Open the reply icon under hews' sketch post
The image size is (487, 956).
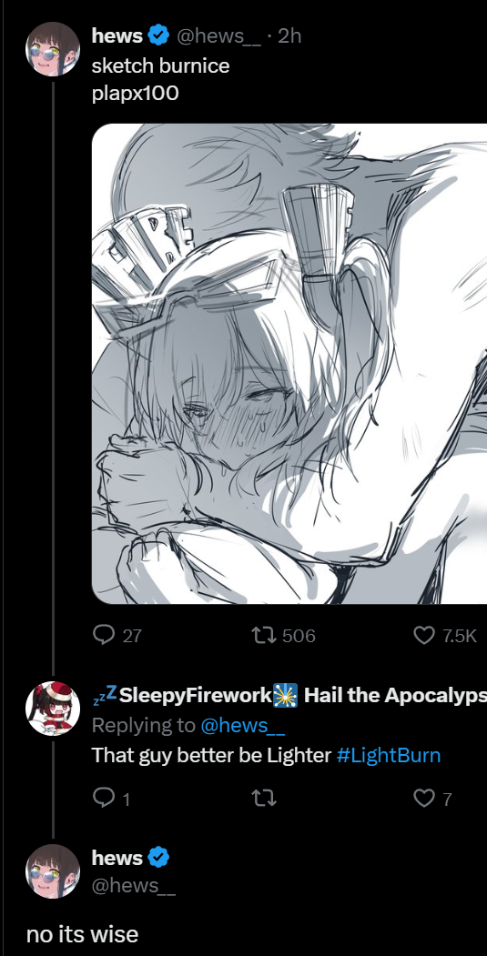[x=105, y=635]
